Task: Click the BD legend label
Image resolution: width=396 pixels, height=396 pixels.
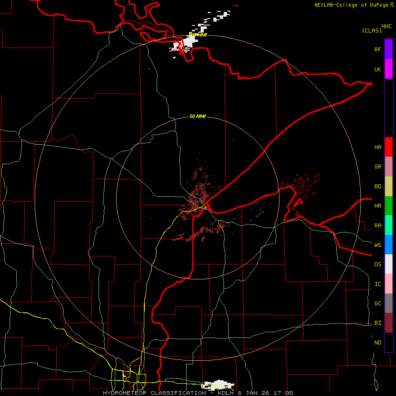Action: point(378,187)
